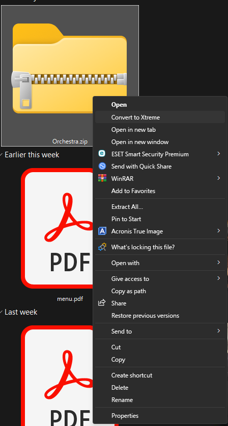Select the menu.pdf file thumbnail
228x426 pixels.
click(58, 228)
